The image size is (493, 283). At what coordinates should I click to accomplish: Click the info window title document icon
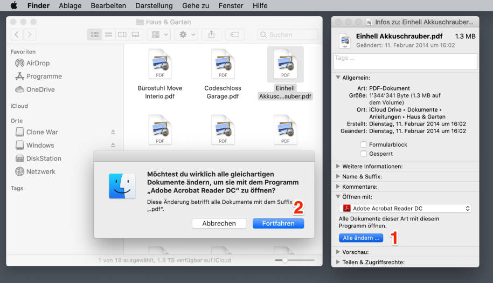point(369,22)
